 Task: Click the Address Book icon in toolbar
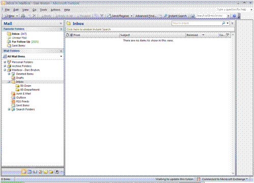[192, 16]
